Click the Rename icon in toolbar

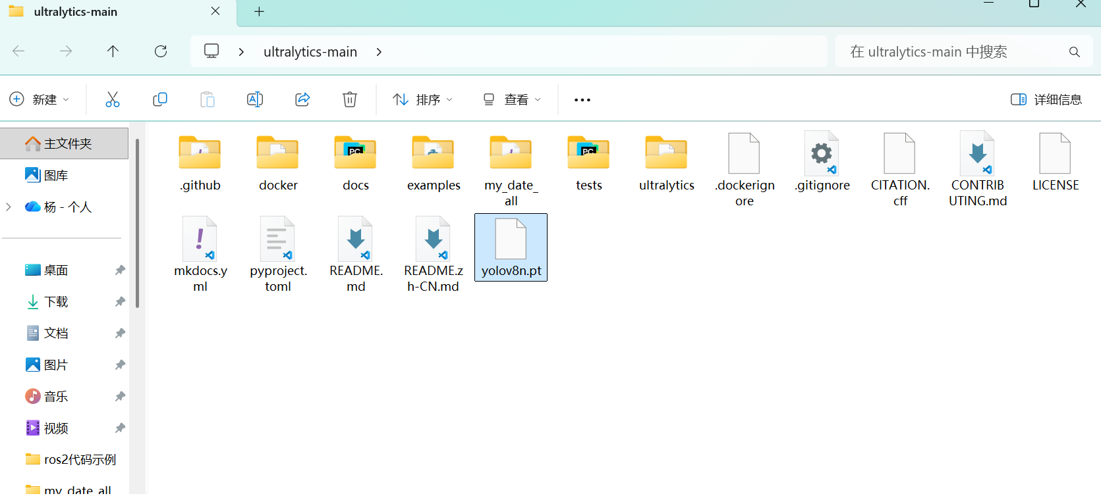tap(255, 99)
